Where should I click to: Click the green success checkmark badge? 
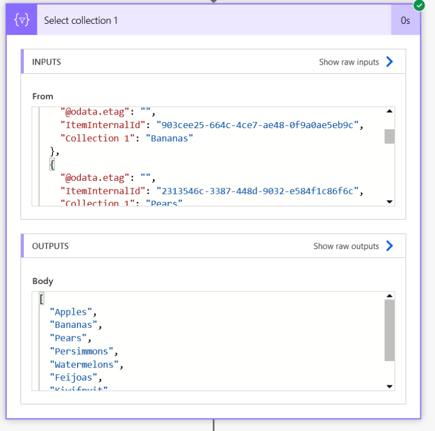pos(419,6)
